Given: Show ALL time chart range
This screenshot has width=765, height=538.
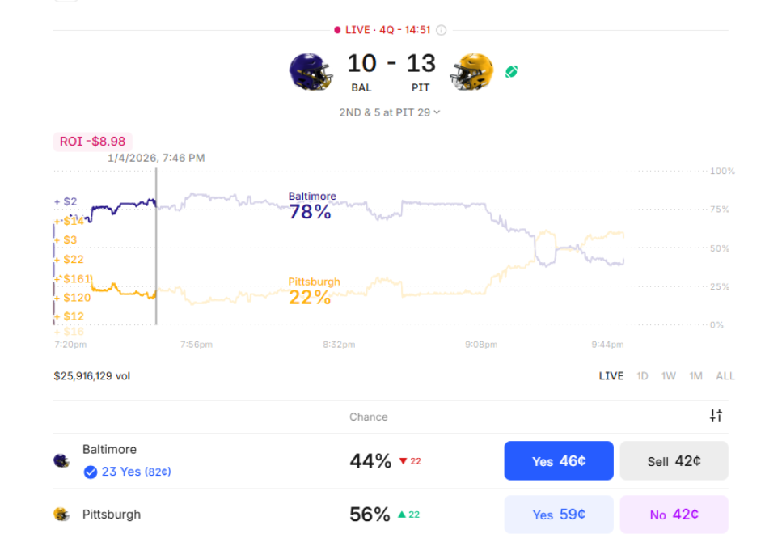Looking at the screenshot, I should [725, 376].
